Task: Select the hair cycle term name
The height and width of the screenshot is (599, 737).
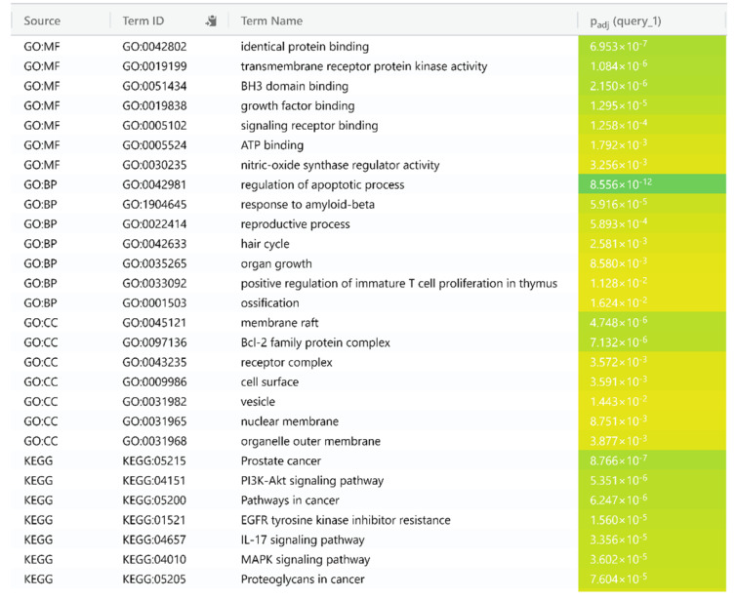Action: coord(265,244)
